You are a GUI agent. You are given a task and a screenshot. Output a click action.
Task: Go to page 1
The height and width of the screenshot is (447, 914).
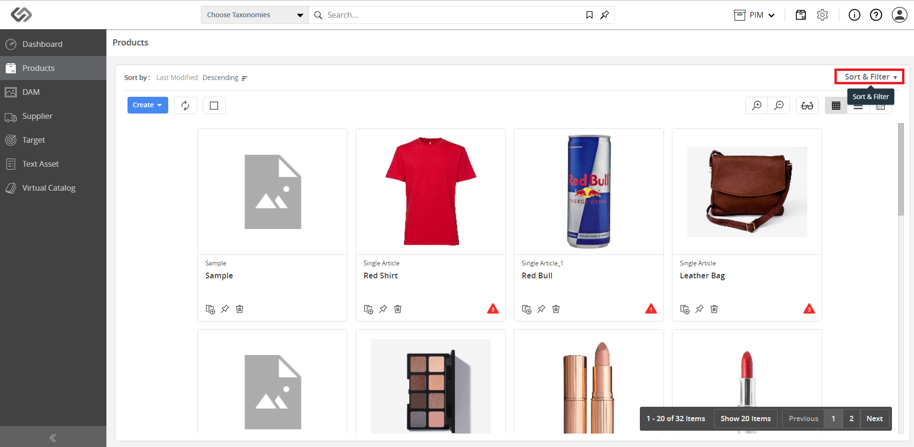pos(833,419)
